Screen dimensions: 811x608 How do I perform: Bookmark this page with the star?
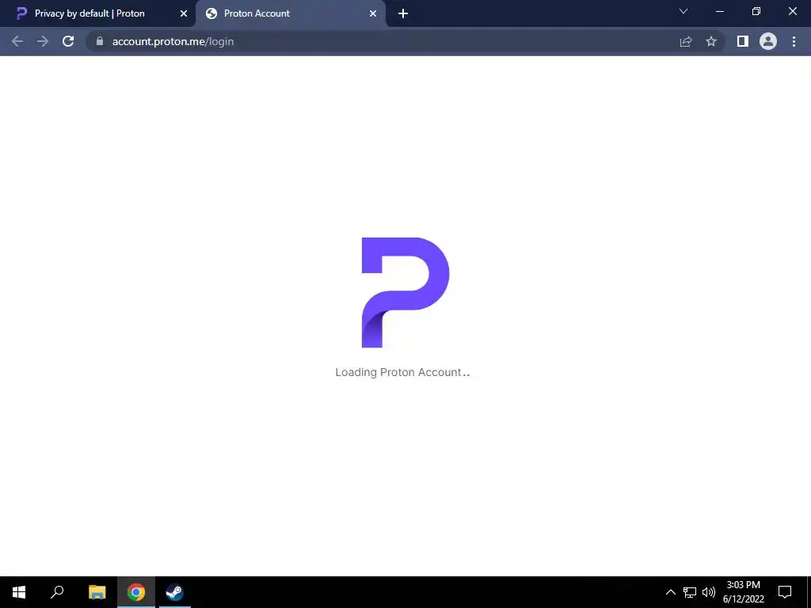[x=711, y=41]
